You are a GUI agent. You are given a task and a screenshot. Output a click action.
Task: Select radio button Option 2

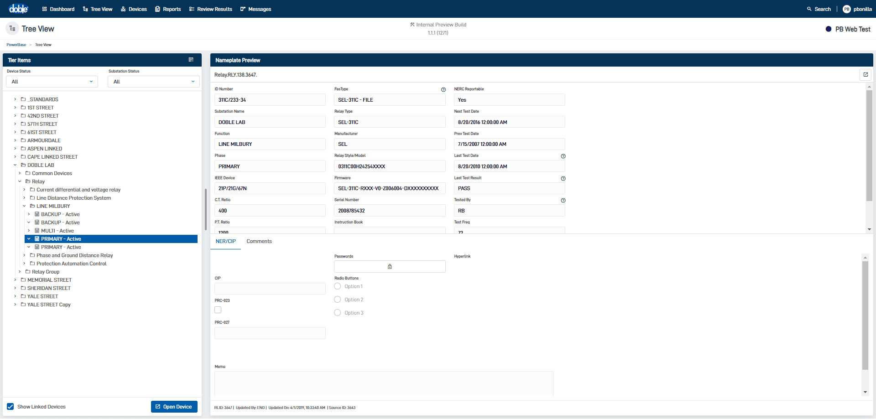[338, 300]
